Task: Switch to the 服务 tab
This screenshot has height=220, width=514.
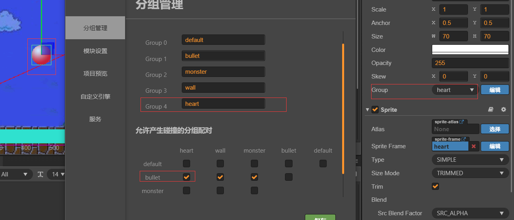Action: pyautogui.click(x=95, y=119)
